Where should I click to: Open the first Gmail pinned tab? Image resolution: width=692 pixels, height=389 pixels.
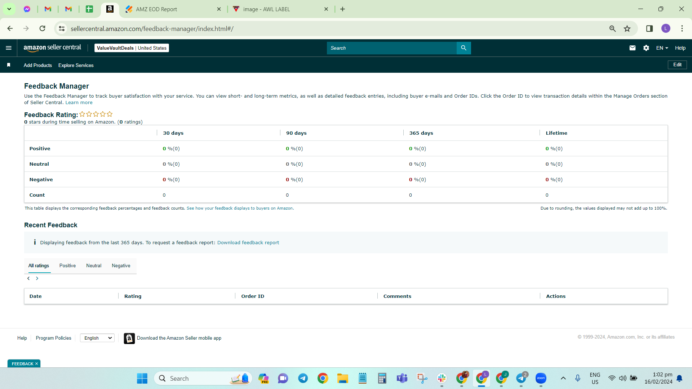[48, 9]
